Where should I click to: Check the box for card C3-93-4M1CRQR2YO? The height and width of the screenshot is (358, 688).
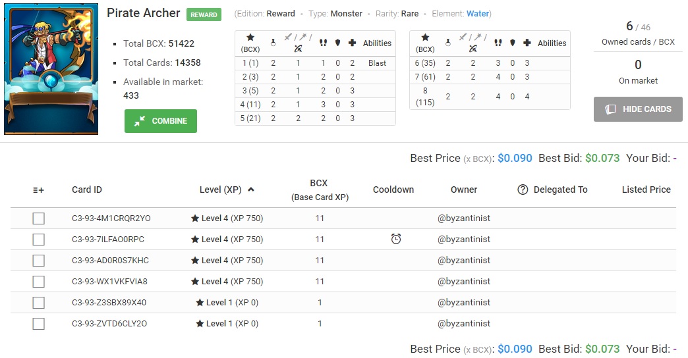(39, 218)
